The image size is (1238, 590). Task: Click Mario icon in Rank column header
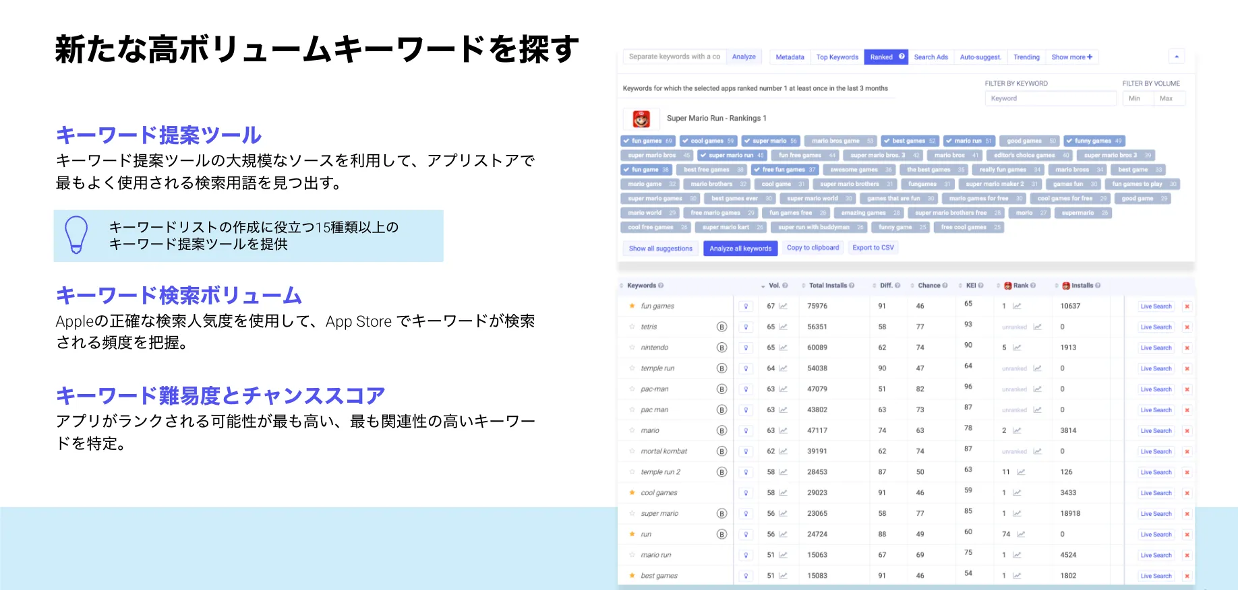(x=1008, y=286)
